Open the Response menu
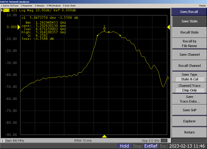 click(26, 5)
